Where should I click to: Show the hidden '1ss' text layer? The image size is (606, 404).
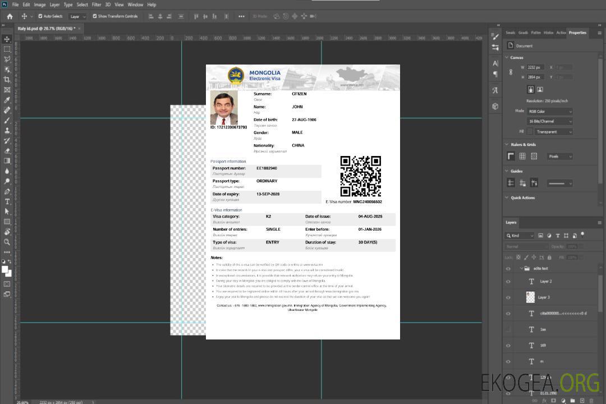click(x=508, y=330)
